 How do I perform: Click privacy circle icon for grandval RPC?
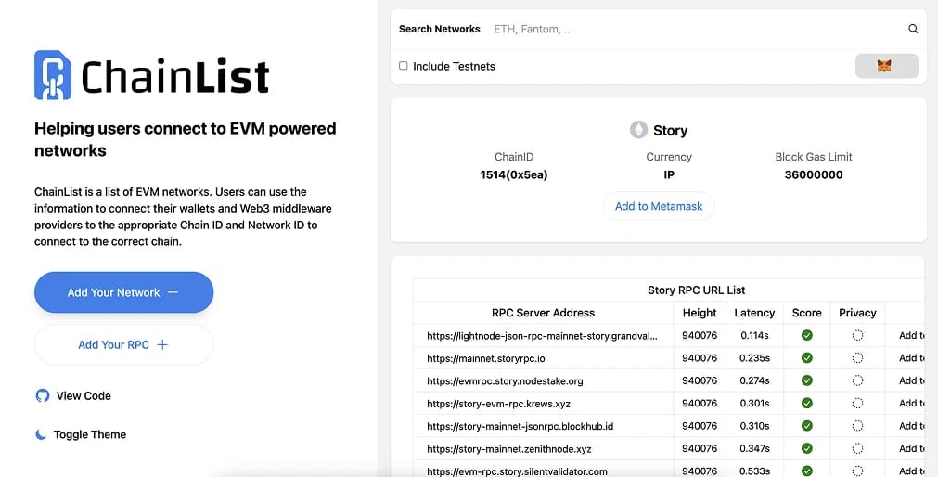(x=857, y=335)
